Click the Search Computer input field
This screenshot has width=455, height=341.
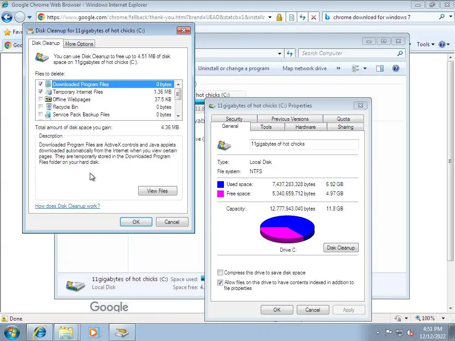[x=347, y=53]
